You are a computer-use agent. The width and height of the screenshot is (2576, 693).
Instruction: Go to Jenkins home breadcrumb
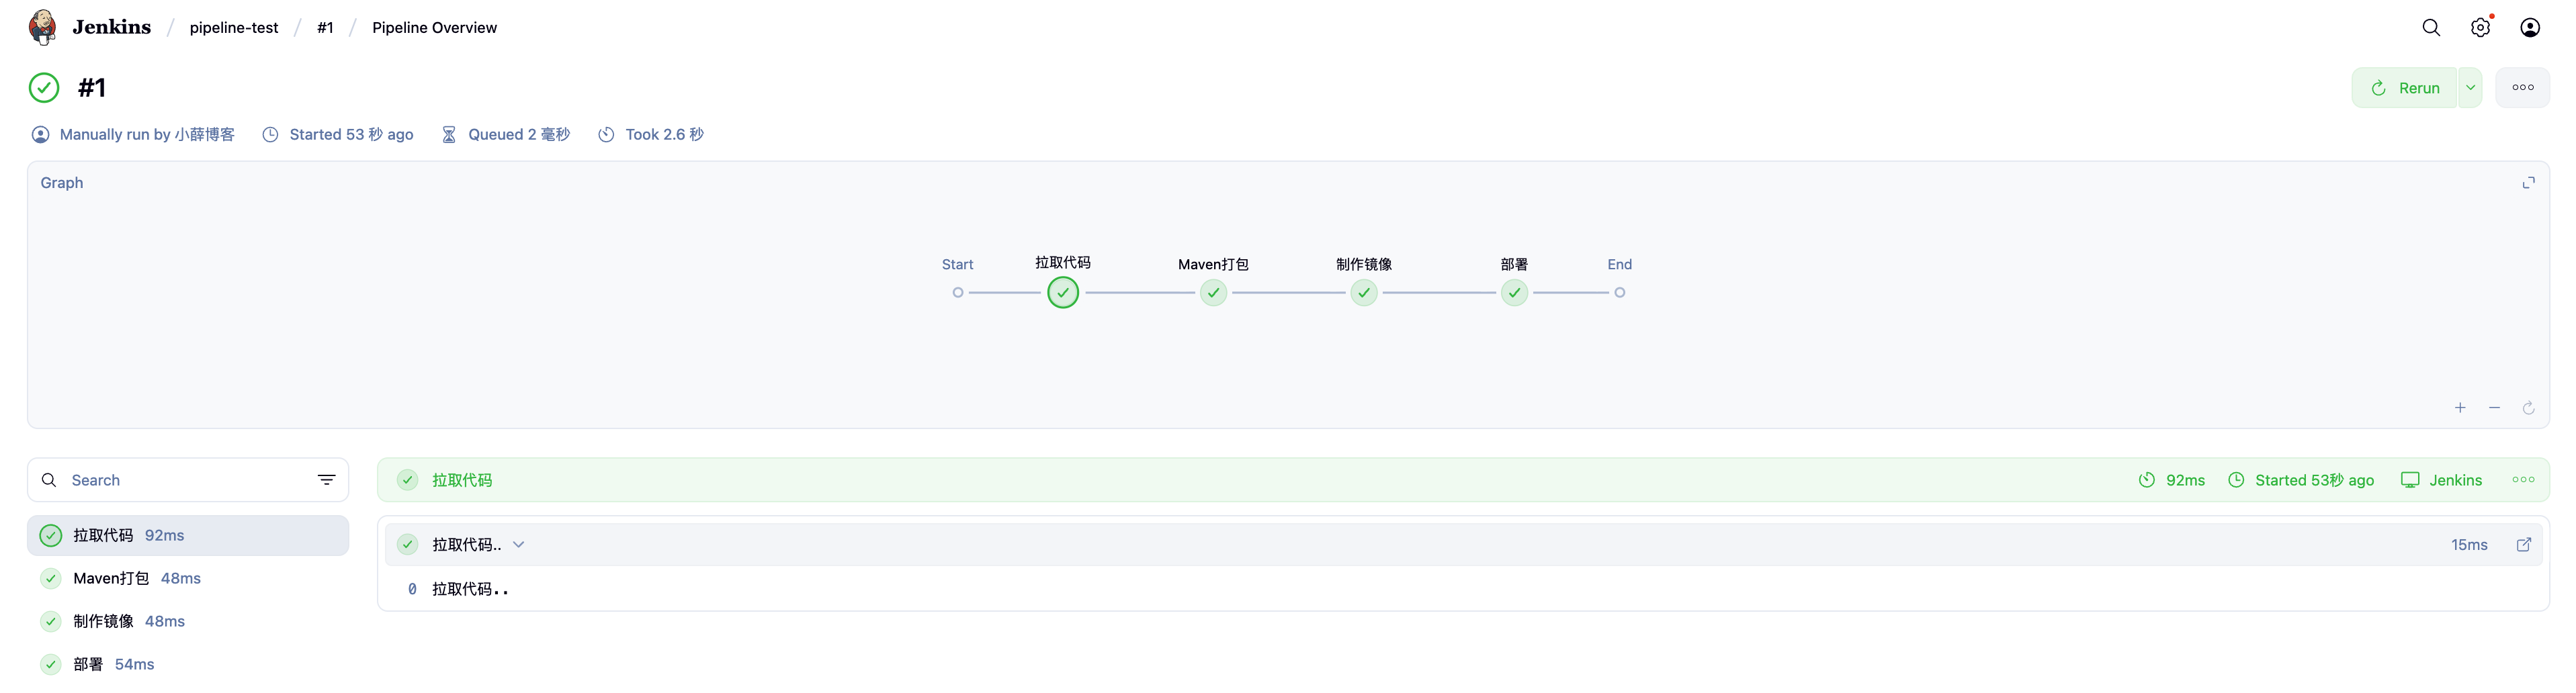coord(111,27)
